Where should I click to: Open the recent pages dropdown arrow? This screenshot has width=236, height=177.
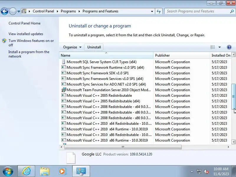coord(19,11)
